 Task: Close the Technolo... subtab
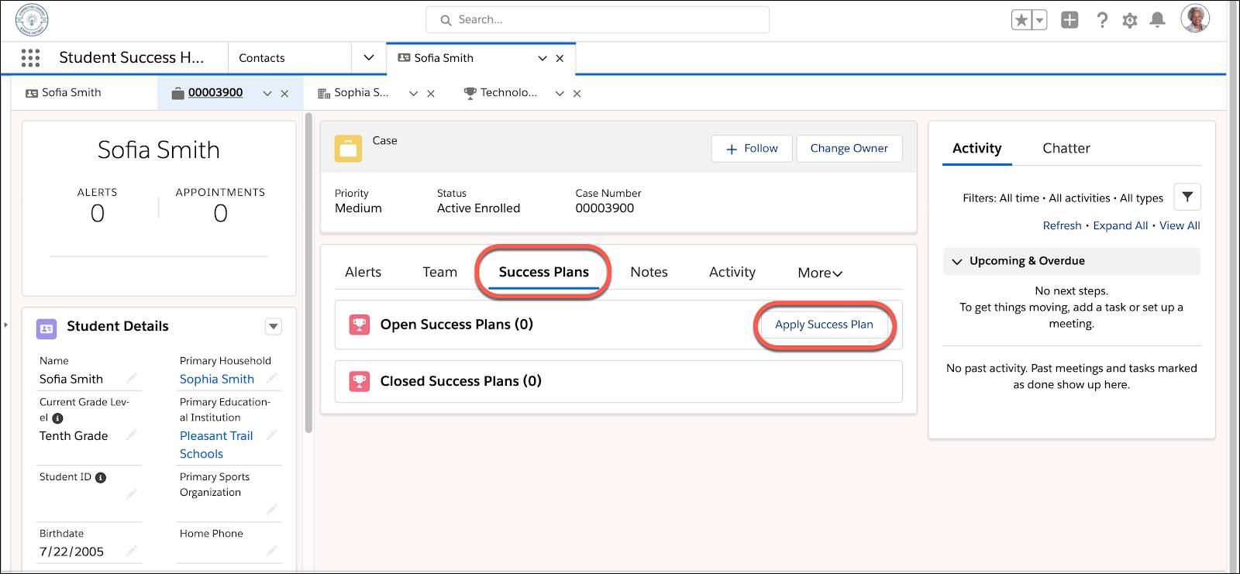(x=577, y=94)
